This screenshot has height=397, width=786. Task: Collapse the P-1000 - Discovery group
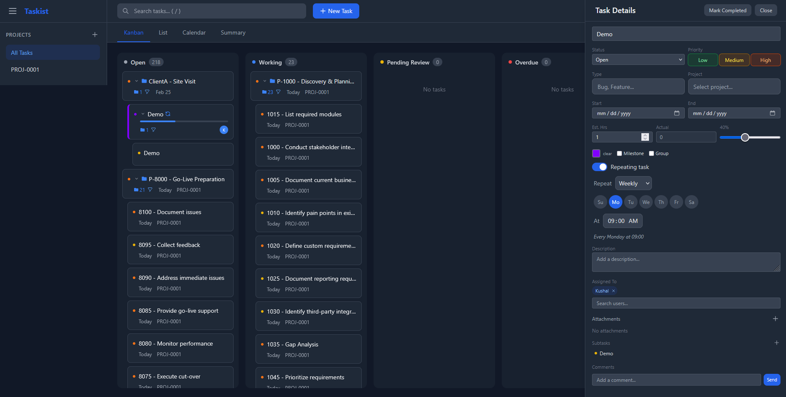coord(265,81)
